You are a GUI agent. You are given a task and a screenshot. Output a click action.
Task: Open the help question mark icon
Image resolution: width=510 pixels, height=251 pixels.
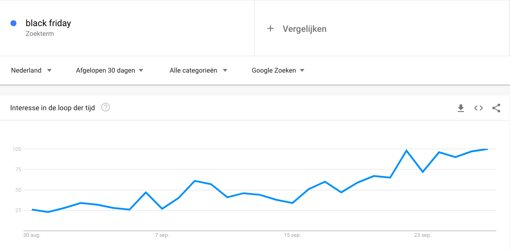[105, 107]
